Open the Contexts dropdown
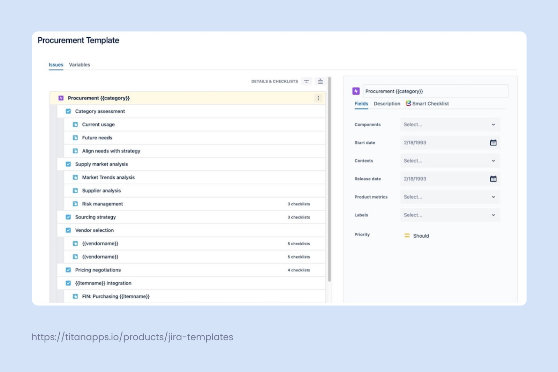The height and width of the screenshot is (372, 558). pyautogui.click(x=450, y=161)
